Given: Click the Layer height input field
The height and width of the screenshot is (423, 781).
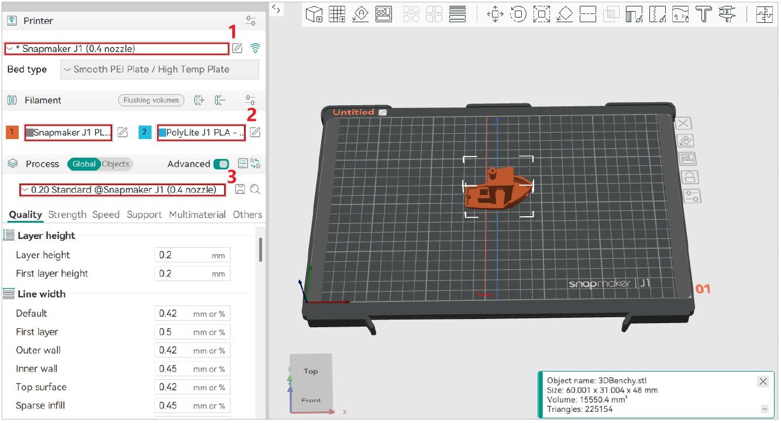Looking at the screenshot, I should 192,255.
